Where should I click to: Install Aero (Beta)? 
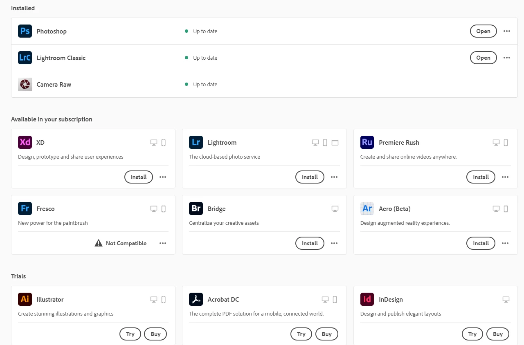pyautogui.click(x=481, y=243)
